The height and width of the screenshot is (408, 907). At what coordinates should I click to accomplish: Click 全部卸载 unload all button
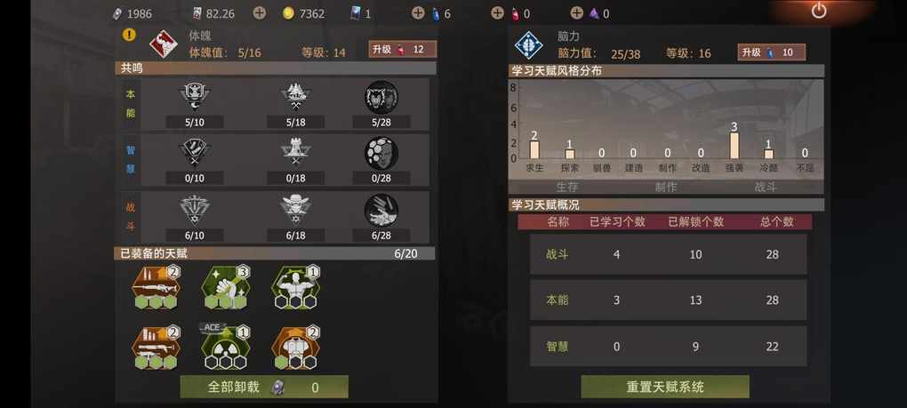tap(264, 388)
